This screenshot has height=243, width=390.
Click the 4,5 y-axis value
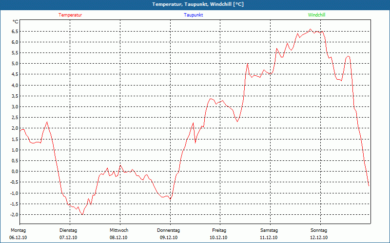(x=15, y=74)
